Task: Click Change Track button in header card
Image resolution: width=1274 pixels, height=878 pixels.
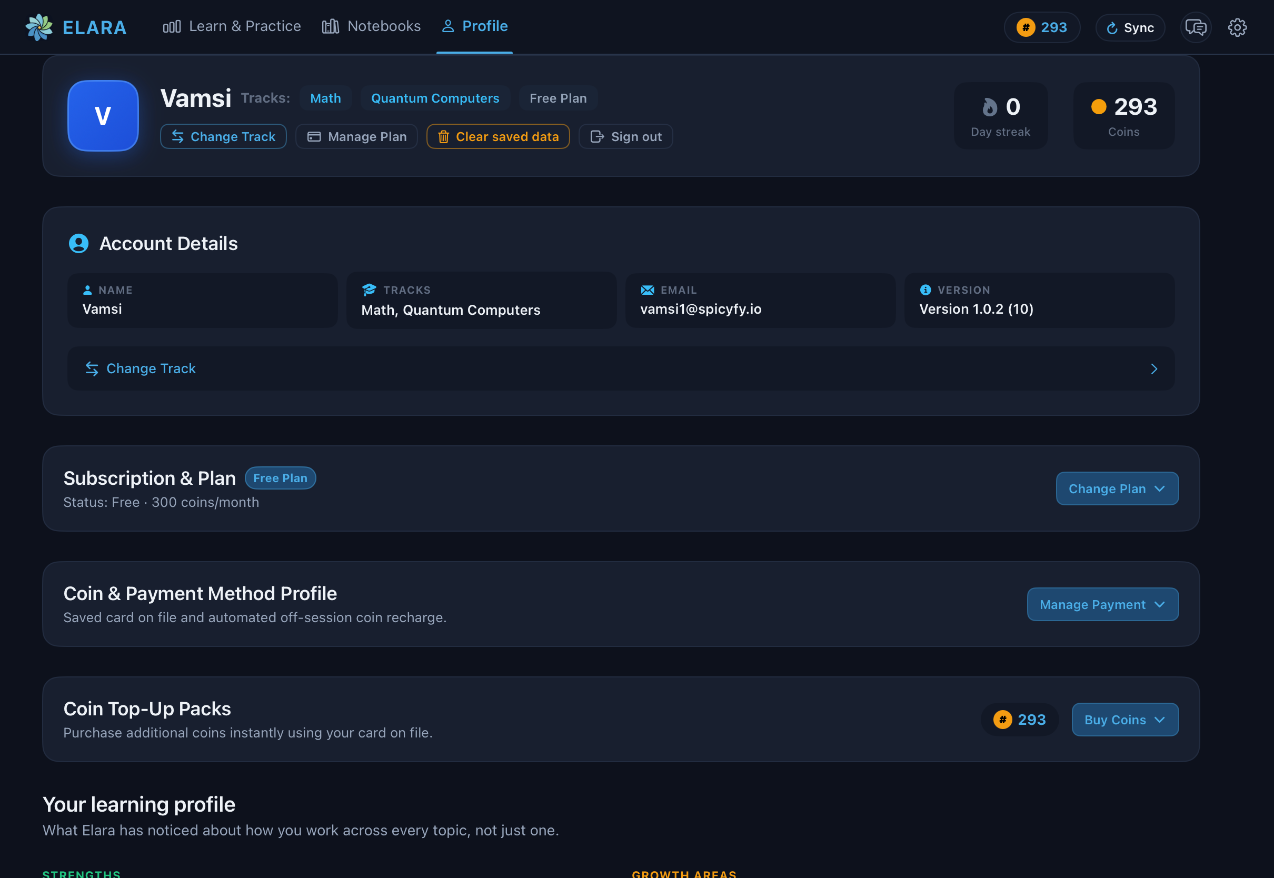Action: pyautogui.click(x=223, y=136)
